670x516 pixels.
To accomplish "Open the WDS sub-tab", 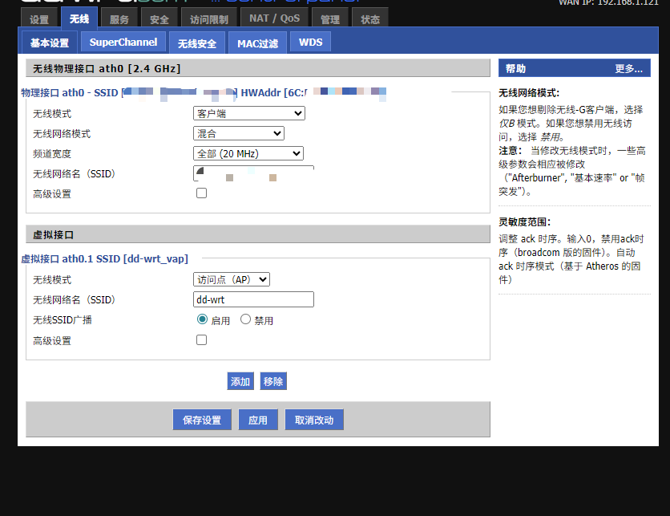I will tap(311, 42).
